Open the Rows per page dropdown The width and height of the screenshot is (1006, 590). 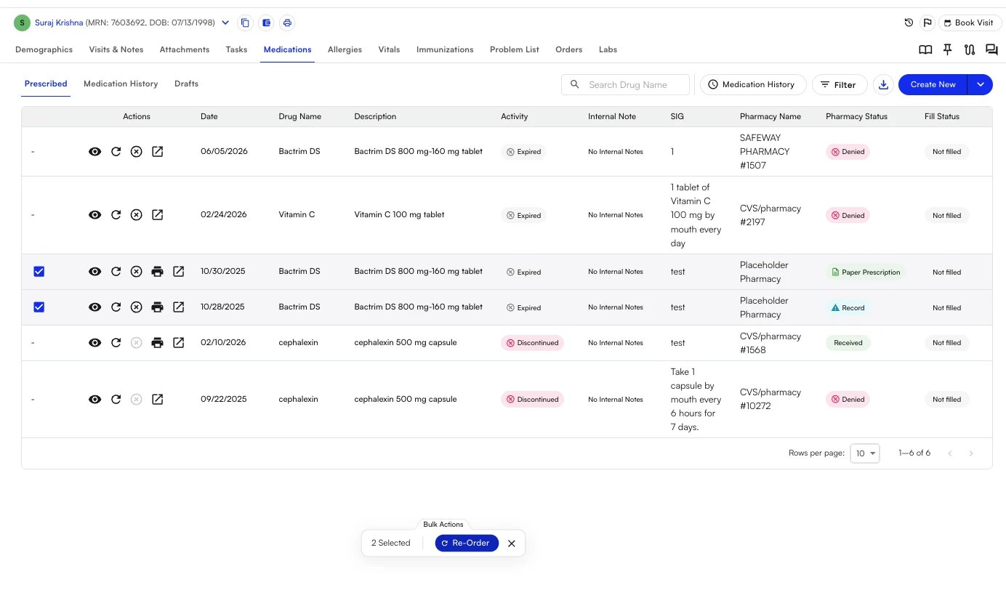tap(865, 453)
